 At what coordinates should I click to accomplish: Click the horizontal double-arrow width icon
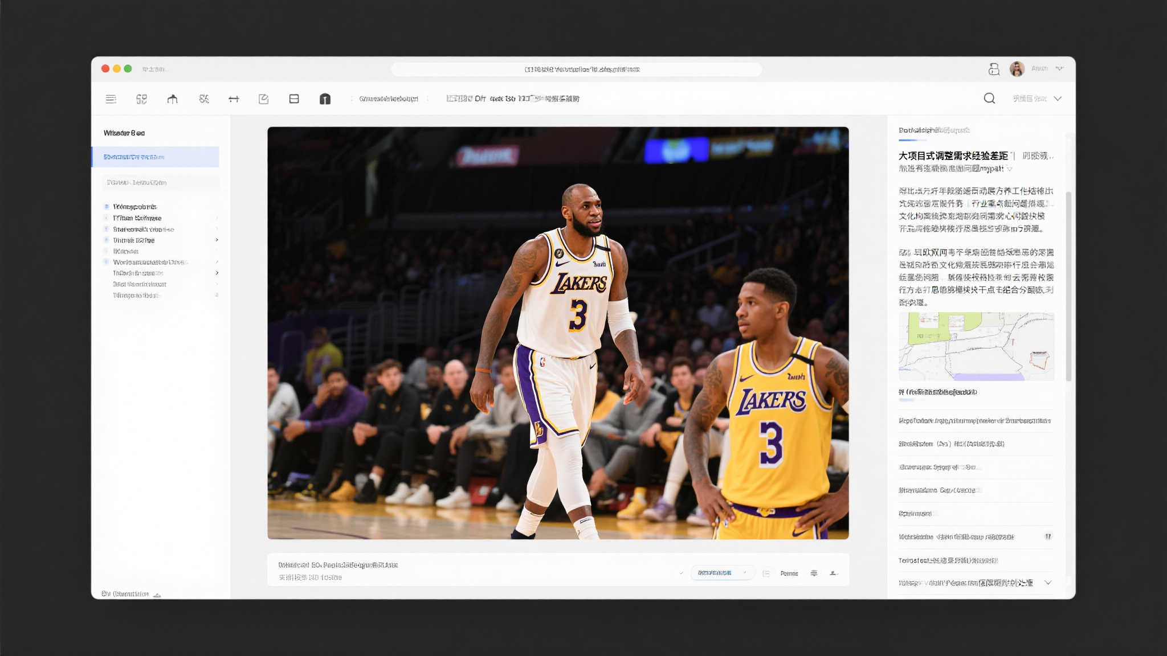tap(234, 99)
